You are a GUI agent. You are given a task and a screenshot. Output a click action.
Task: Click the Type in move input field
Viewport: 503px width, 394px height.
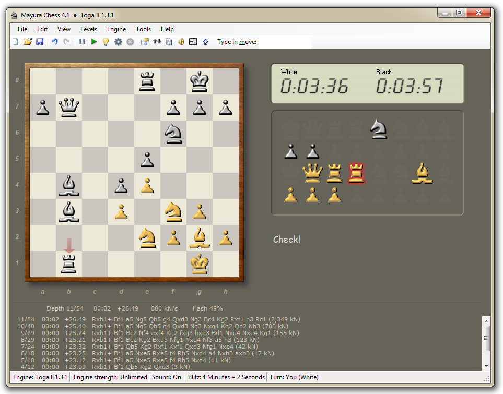[285, 42]
